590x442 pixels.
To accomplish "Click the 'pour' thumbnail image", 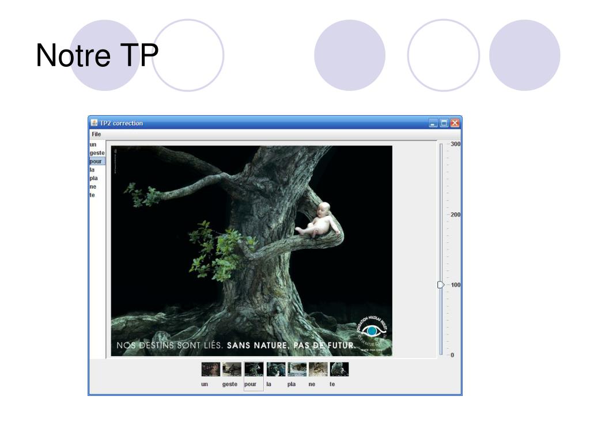I will (254, 369).
